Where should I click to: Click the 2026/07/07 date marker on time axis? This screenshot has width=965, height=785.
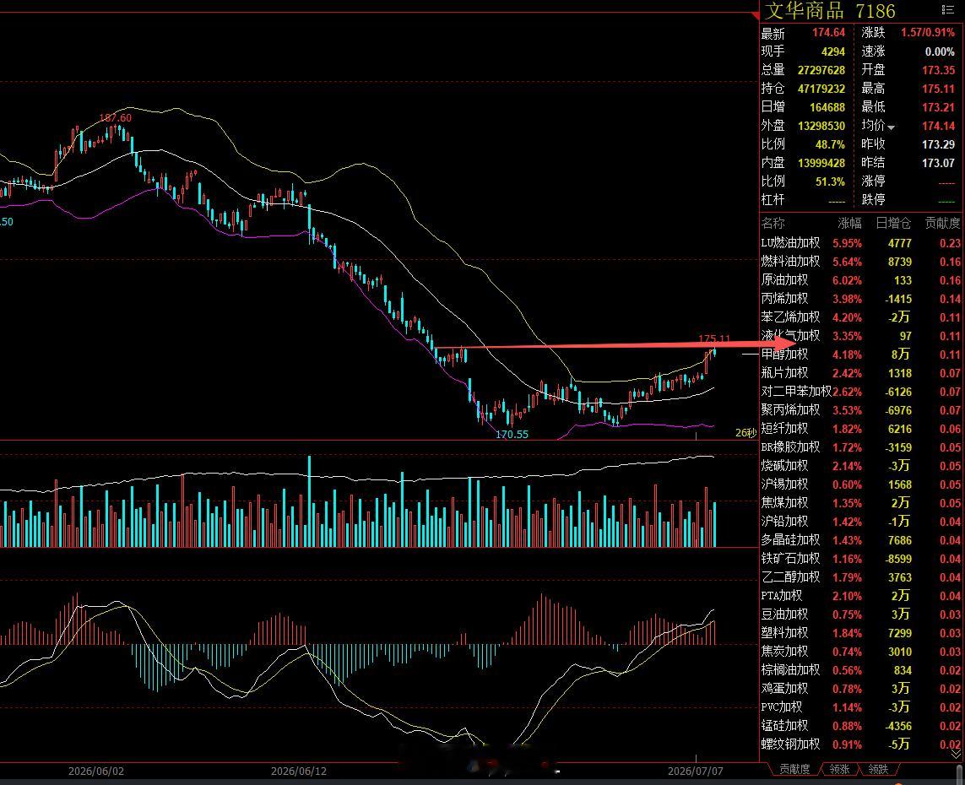click(x=696, y=771)
